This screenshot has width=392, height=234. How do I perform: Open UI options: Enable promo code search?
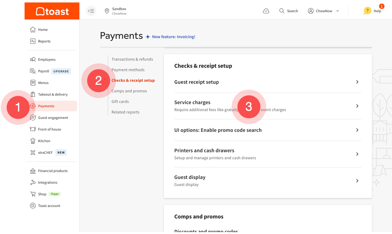point(218,130)
